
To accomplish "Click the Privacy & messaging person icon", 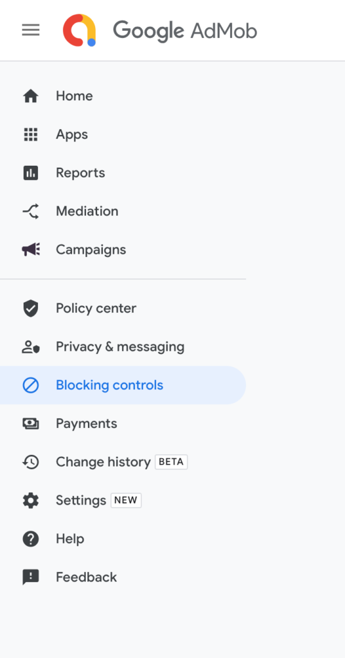I will tap(31, 347).
